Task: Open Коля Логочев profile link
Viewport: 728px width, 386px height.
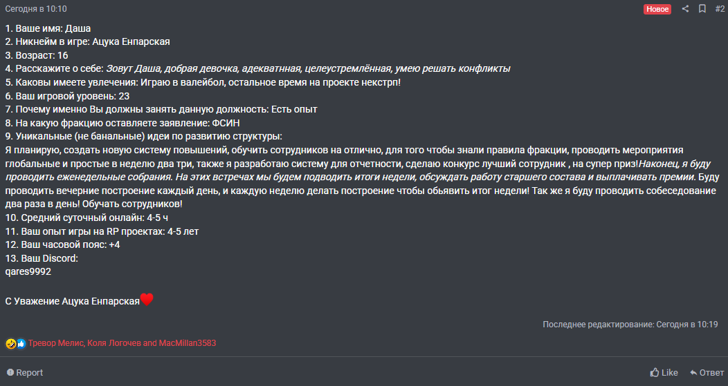Action: click(x=113, y=343)
